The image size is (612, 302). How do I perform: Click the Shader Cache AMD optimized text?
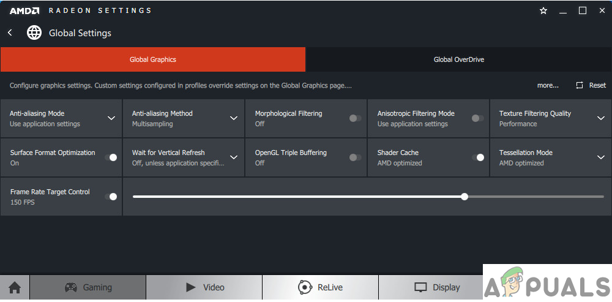click(400, 163)
